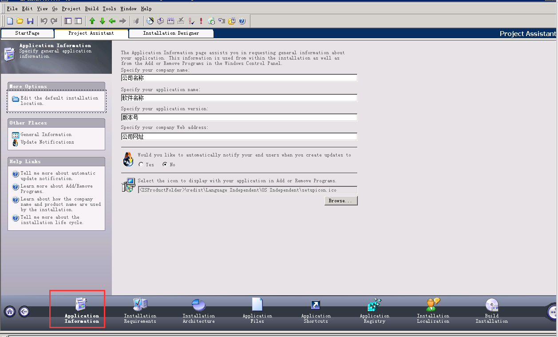Viewport: 558px width, 337px height.
Task: Open a project with the folder icon
Action: (x=20, y=21)
